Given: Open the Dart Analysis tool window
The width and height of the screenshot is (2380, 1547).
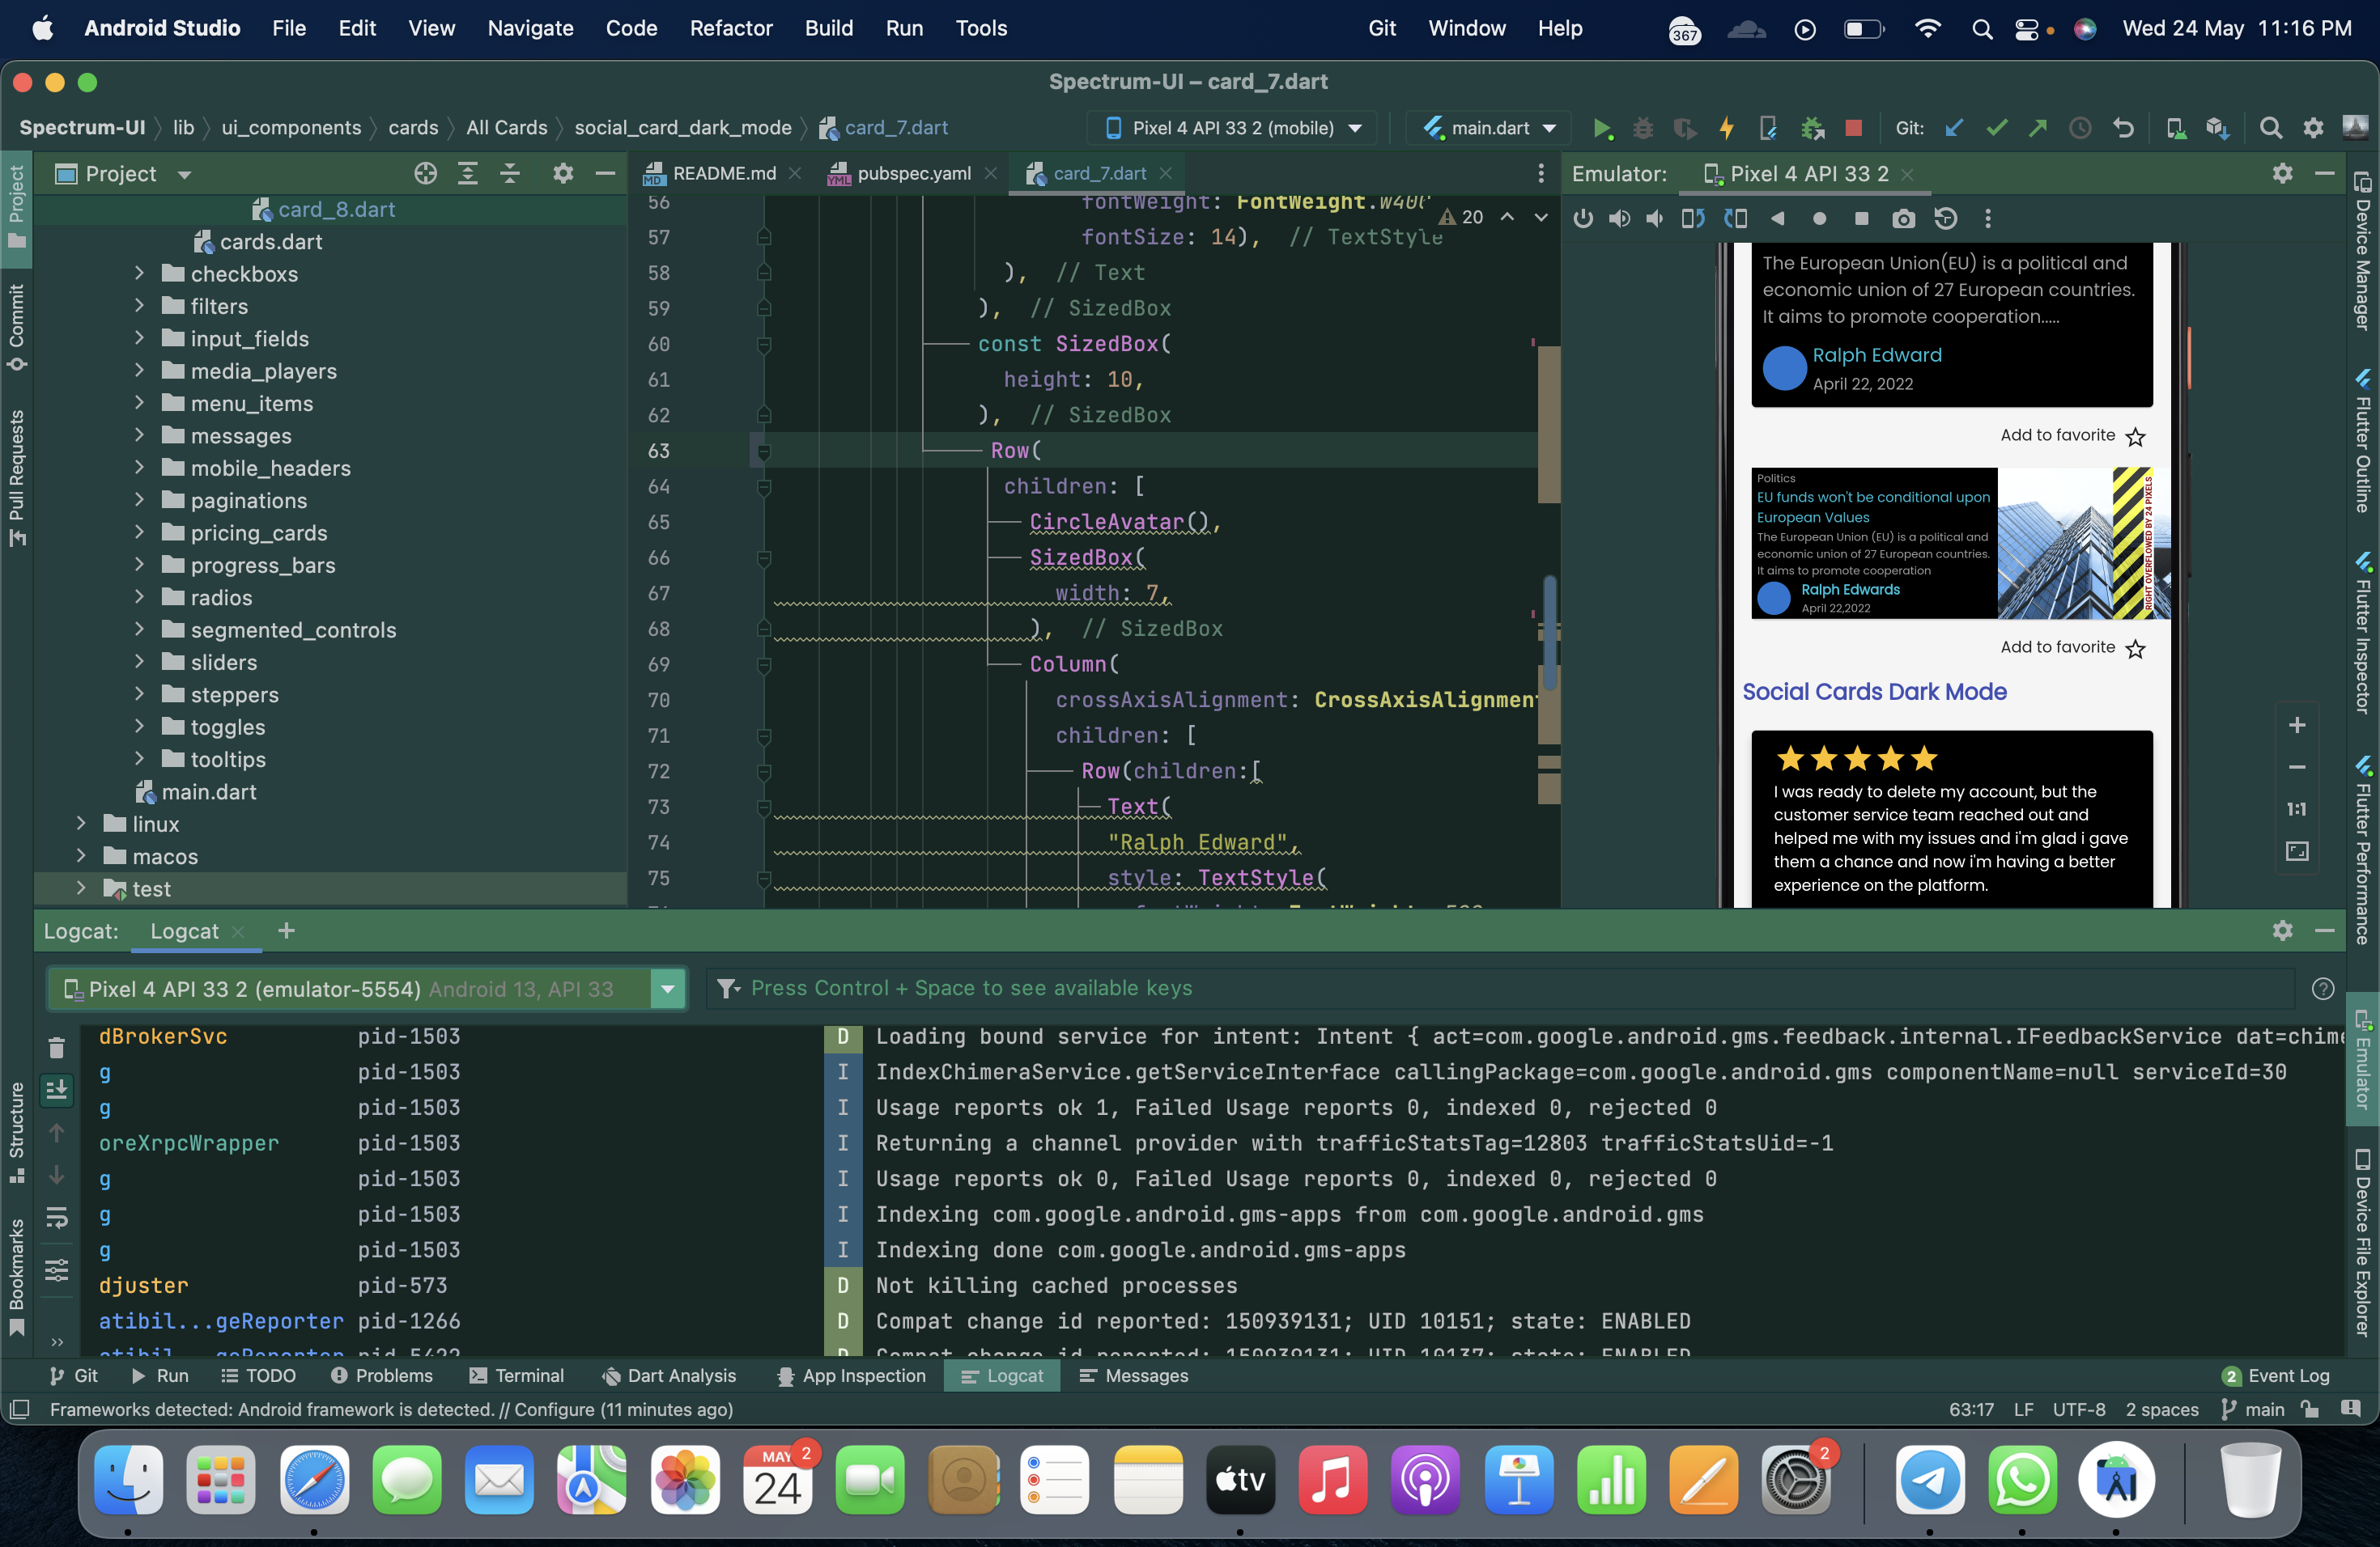Looking at the screenshot, I should (669, 1376).
